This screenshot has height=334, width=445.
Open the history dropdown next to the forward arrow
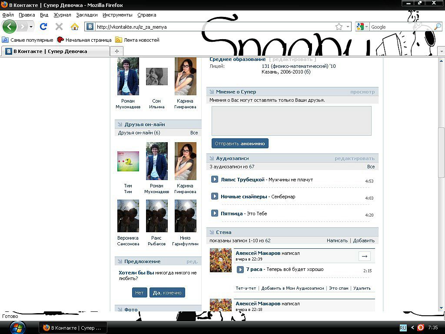tap(31, 27)
